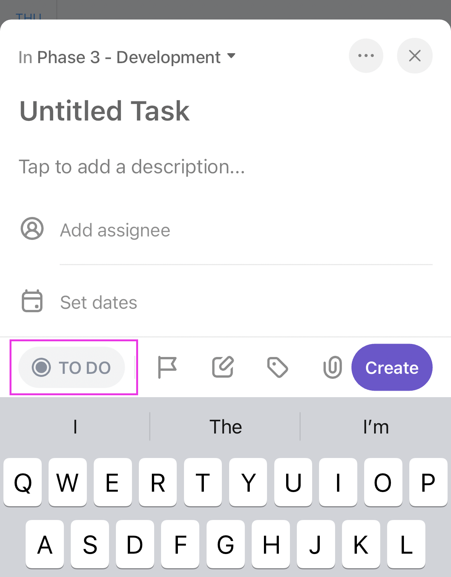Choose the keyboard suggestion "I"
Screen dimensions: 451x577
[75, 427]
